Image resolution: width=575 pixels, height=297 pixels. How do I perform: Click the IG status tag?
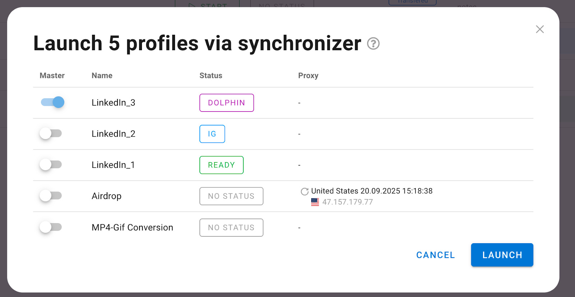point(212,134)
